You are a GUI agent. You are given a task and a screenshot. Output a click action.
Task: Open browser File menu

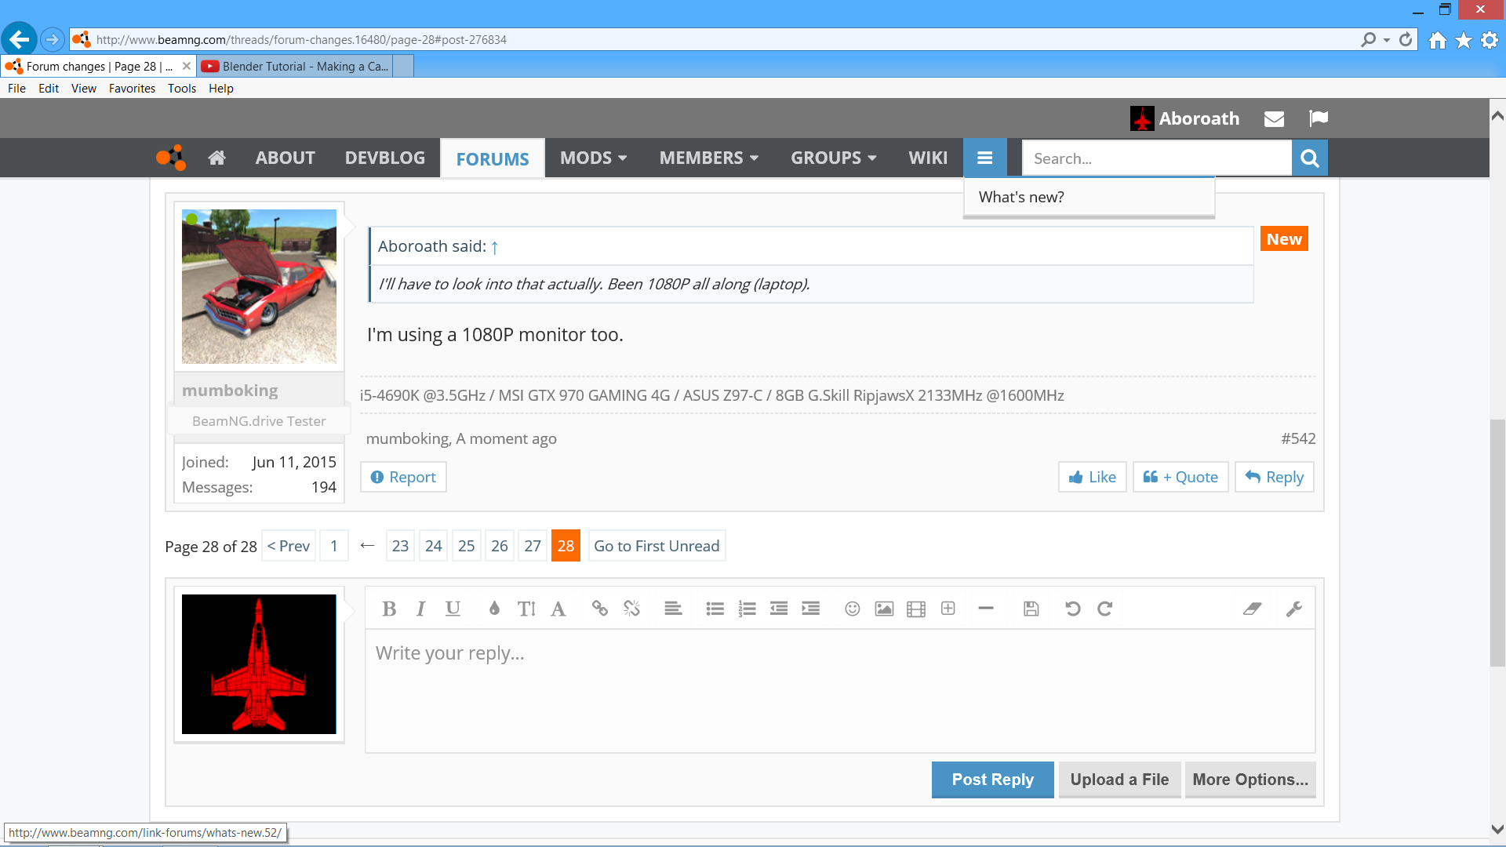click(16, 89)
